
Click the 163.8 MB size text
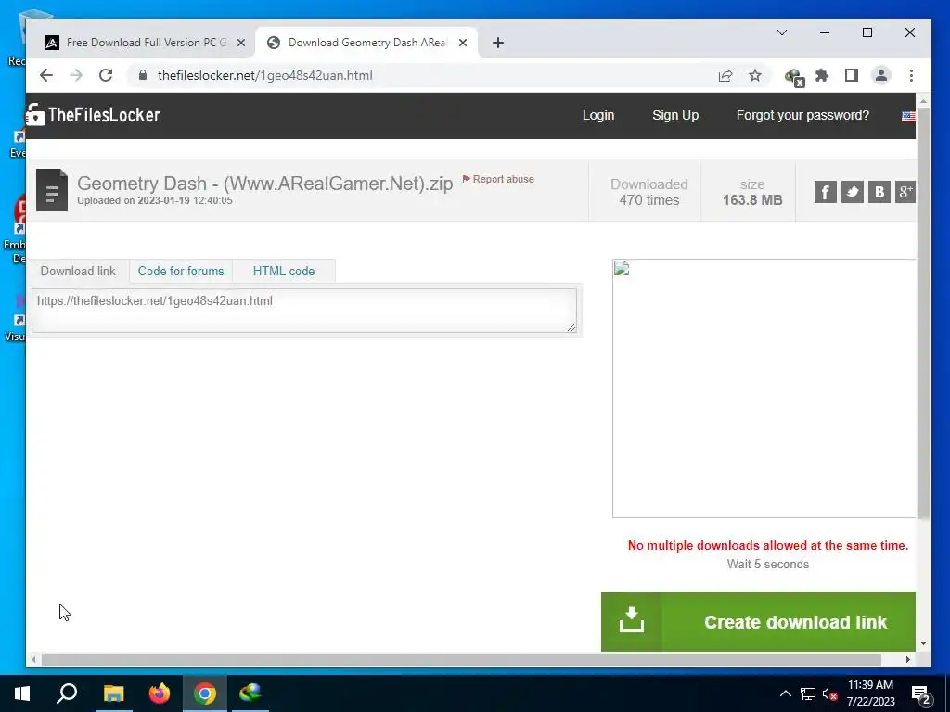pyautogui.click(x=751, y=200)
